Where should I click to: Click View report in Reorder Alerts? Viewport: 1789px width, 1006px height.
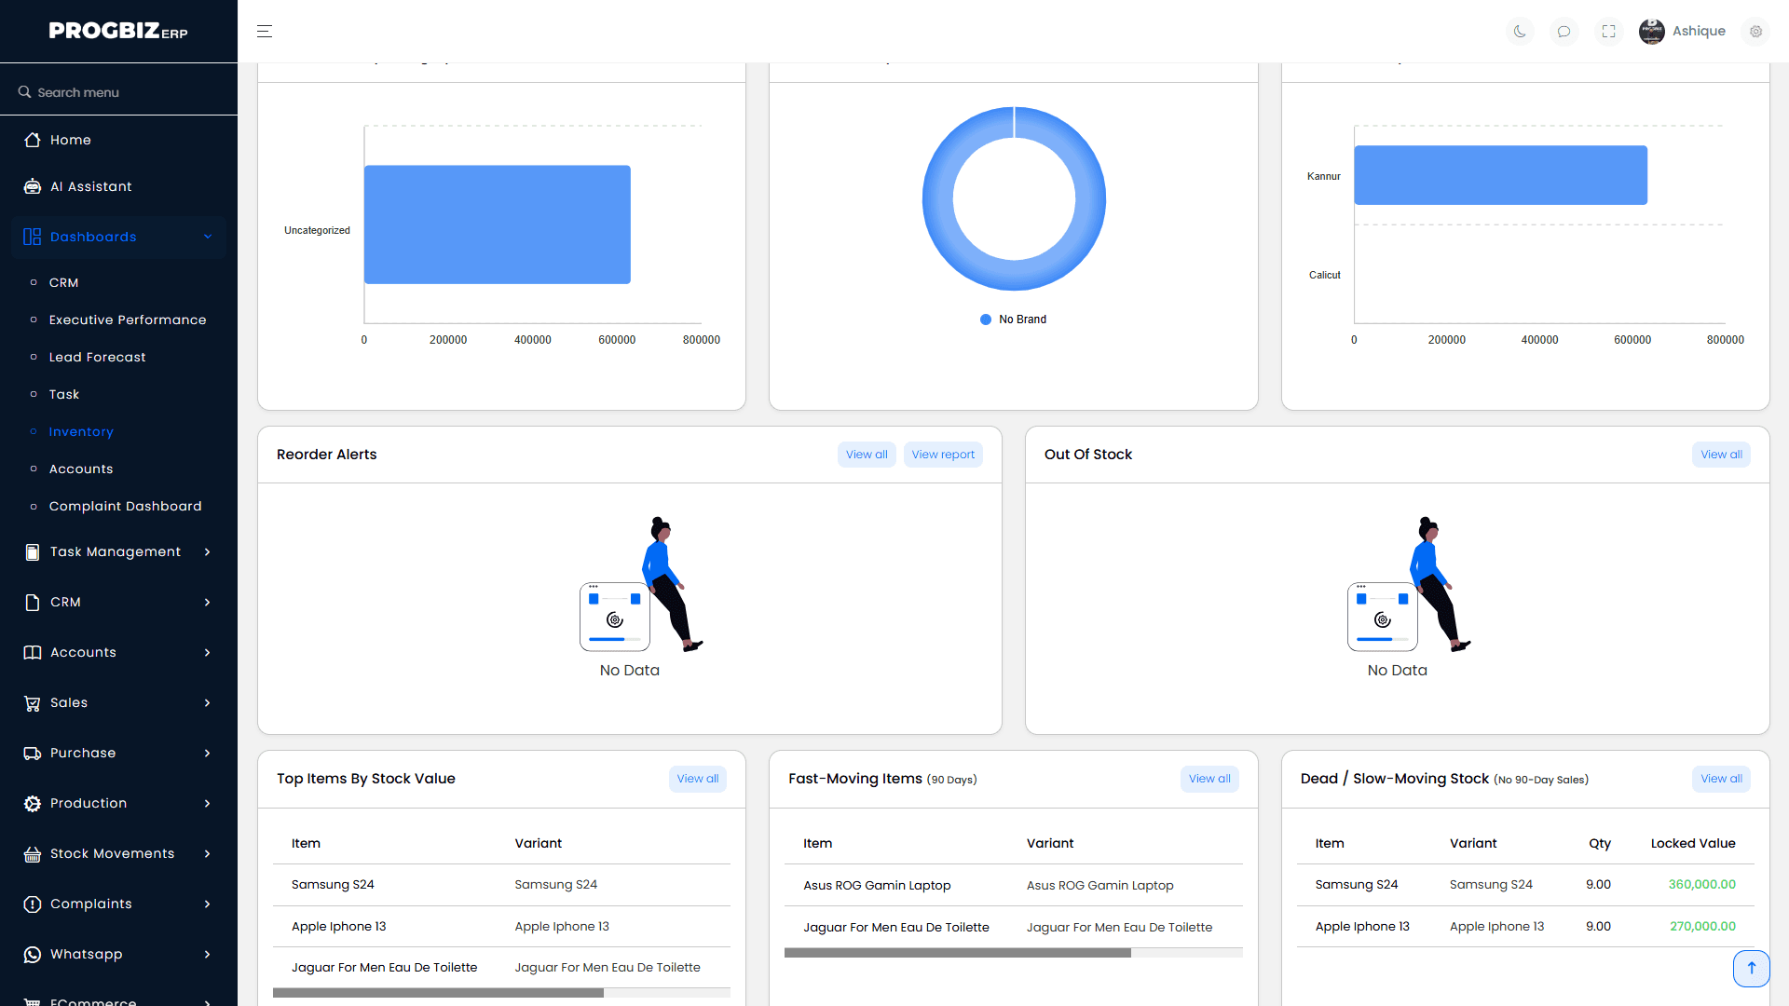point(943,455)
